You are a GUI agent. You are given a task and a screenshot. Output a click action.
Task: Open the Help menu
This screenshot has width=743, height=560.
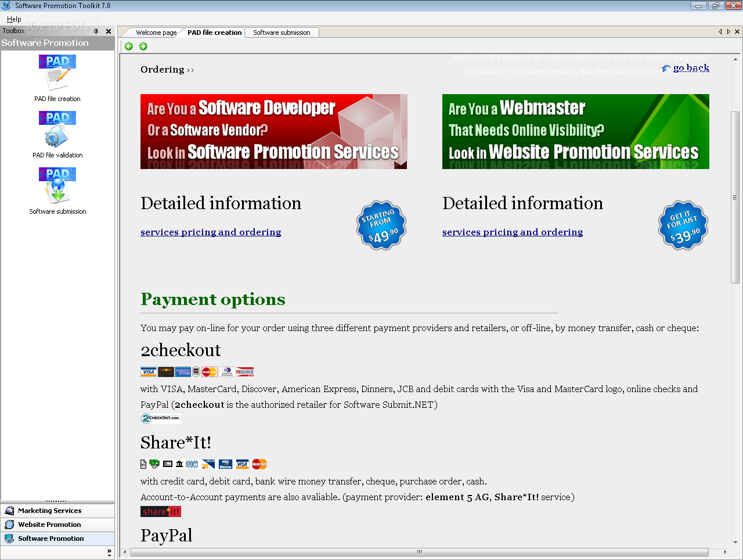pyautogui.click(x=14, y=19)
